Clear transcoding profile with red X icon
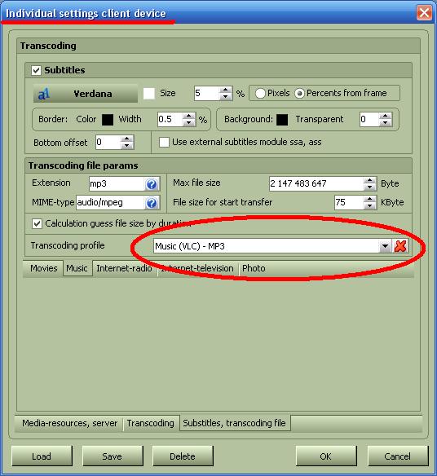437x476 pixels. point(400,246)
